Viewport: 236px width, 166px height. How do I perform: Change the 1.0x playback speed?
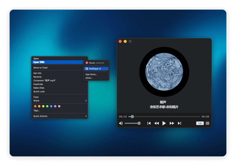click(x=200, y=123)
